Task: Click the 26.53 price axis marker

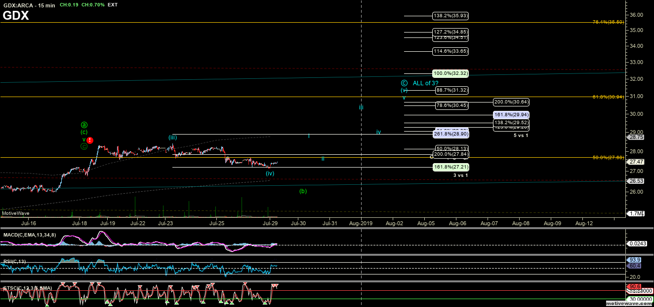Action: coord(637,181)
